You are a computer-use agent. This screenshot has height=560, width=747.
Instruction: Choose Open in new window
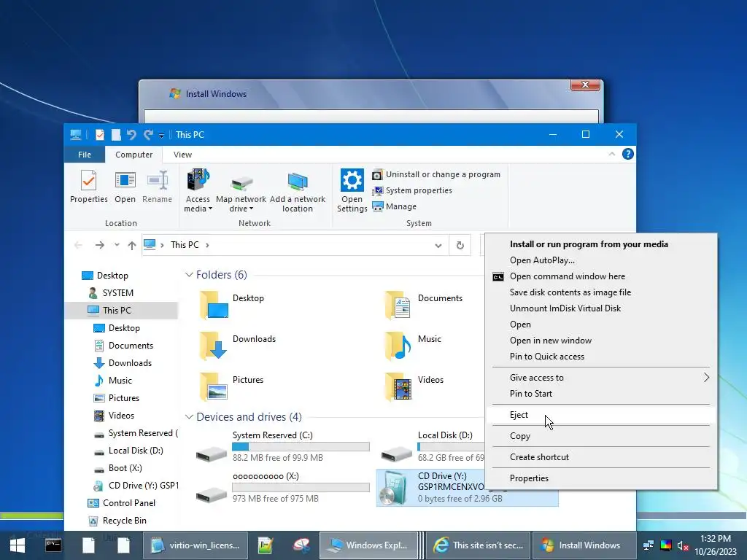[551, 341]
